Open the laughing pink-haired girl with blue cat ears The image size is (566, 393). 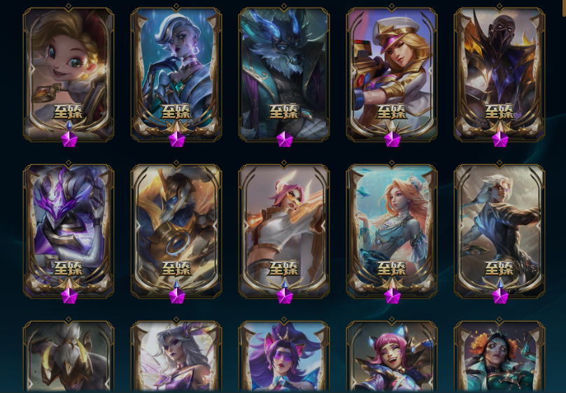[x=392, y=357]
